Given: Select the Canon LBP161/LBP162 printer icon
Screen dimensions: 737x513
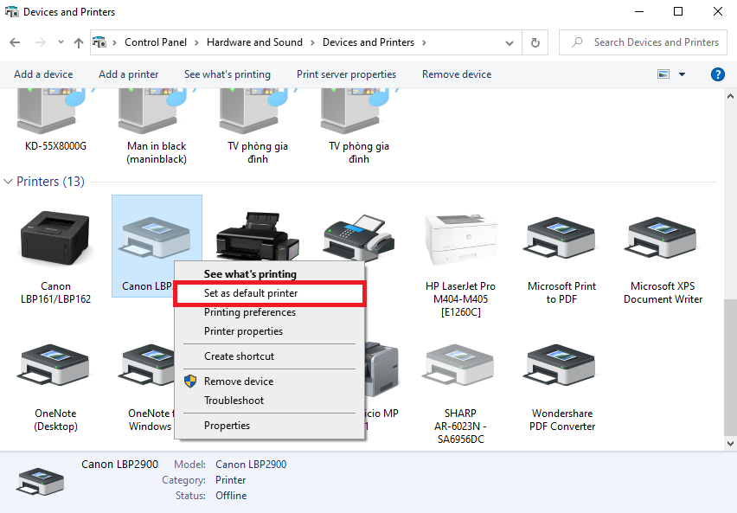Looking at the screenshot, I should [x=55, y=237].
